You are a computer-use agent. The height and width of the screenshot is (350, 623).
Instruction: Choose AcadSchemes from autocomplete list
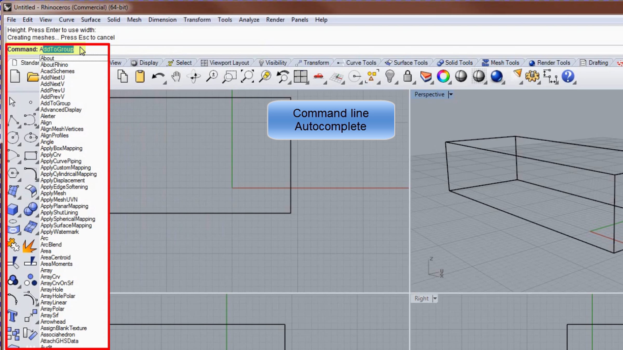[57, 71]
